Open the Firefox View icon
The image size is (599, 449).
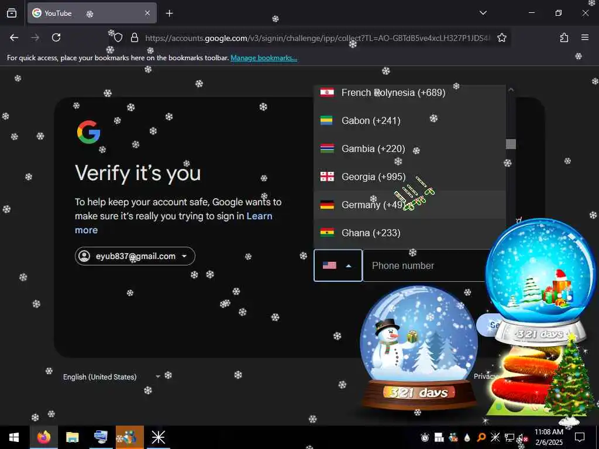[x=12, y=13]
